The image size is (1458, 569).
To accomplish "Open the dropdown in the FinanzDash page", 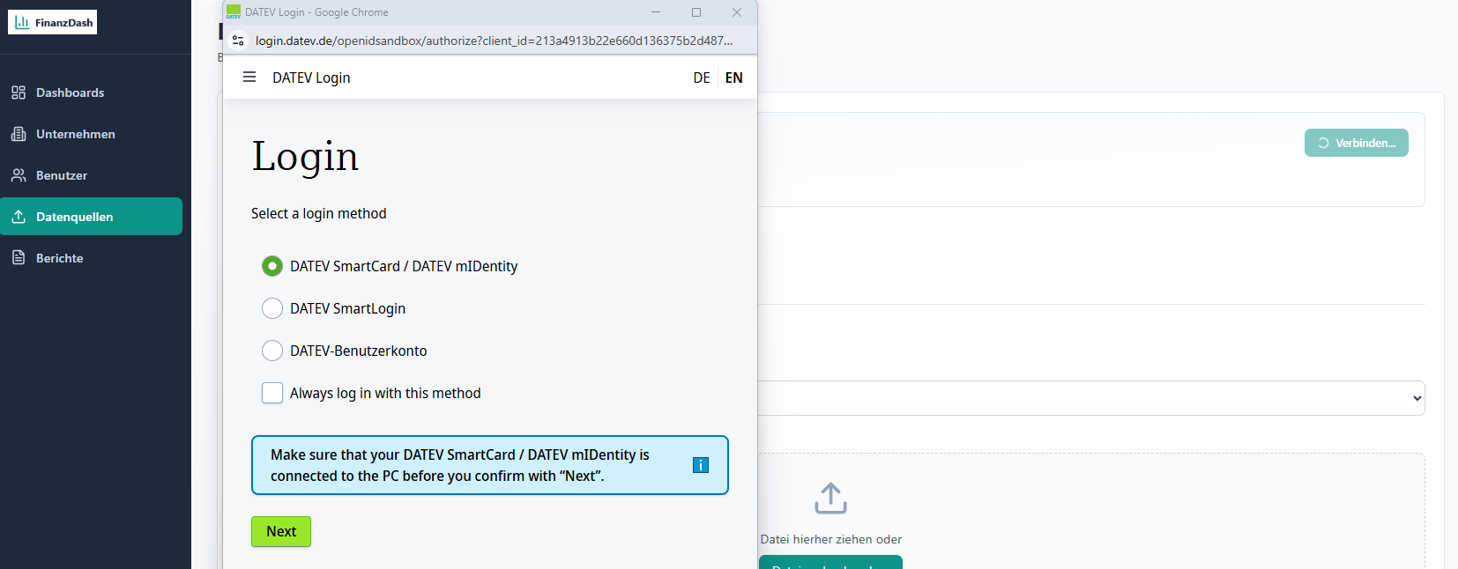I will [1091, 398].
